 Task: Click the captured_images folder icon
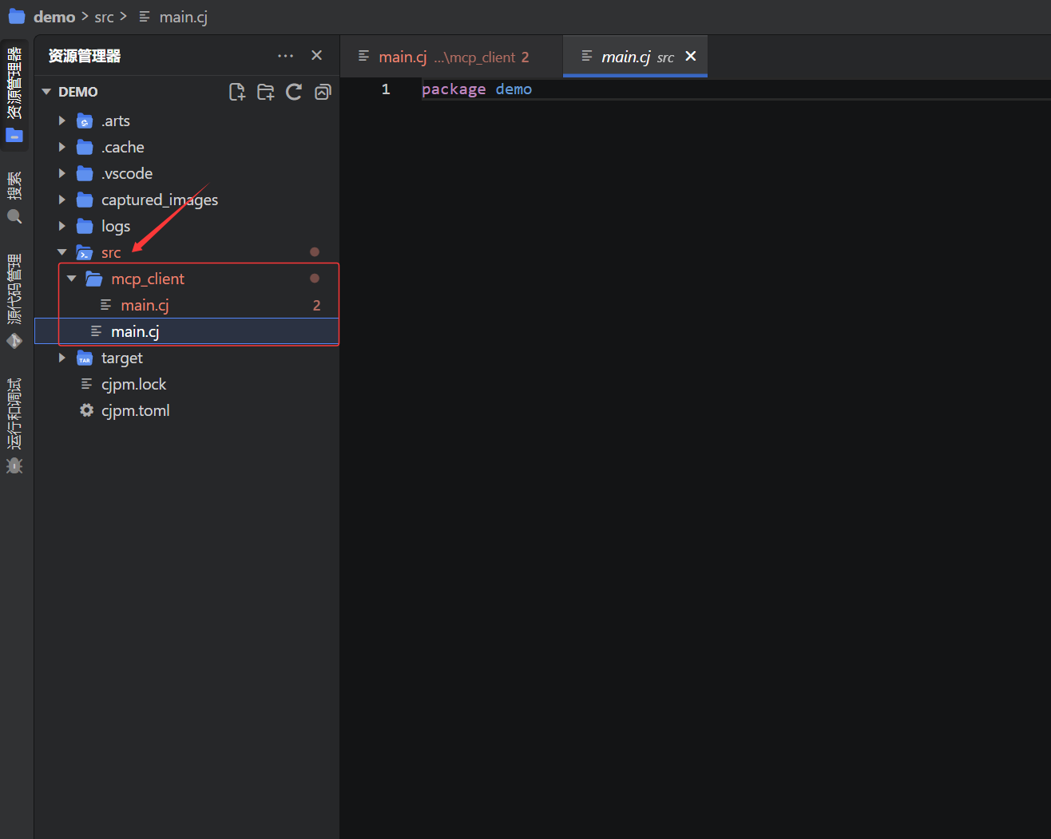(x=85, y=200)
